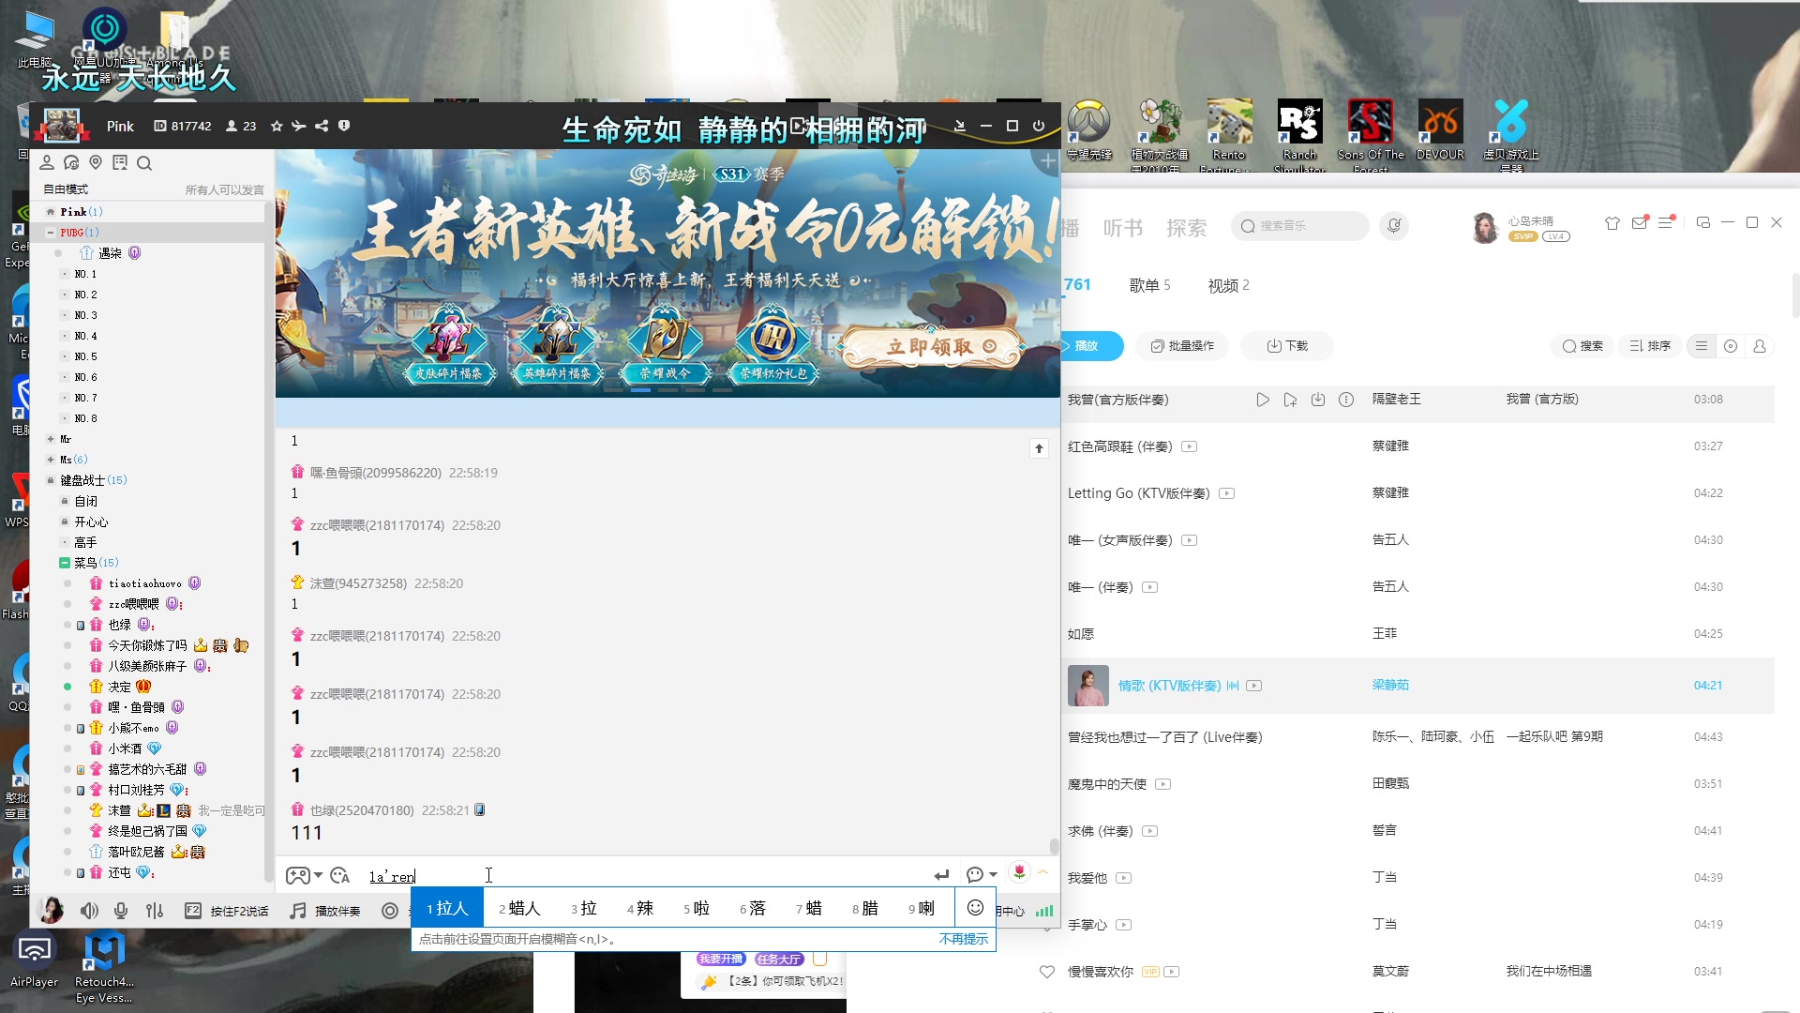Click the chat bubble icon above the channel tree
This screenshot has height=1013, width=1800.
pyautogui.click(x=71, y=163)
